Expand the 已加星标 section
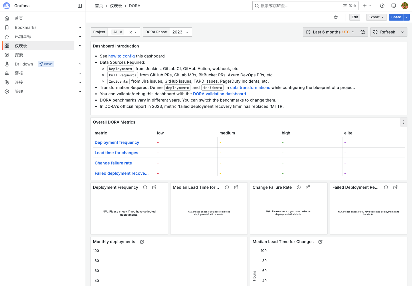This screenshot has width=412, height=286. click(x=80, y=37)
